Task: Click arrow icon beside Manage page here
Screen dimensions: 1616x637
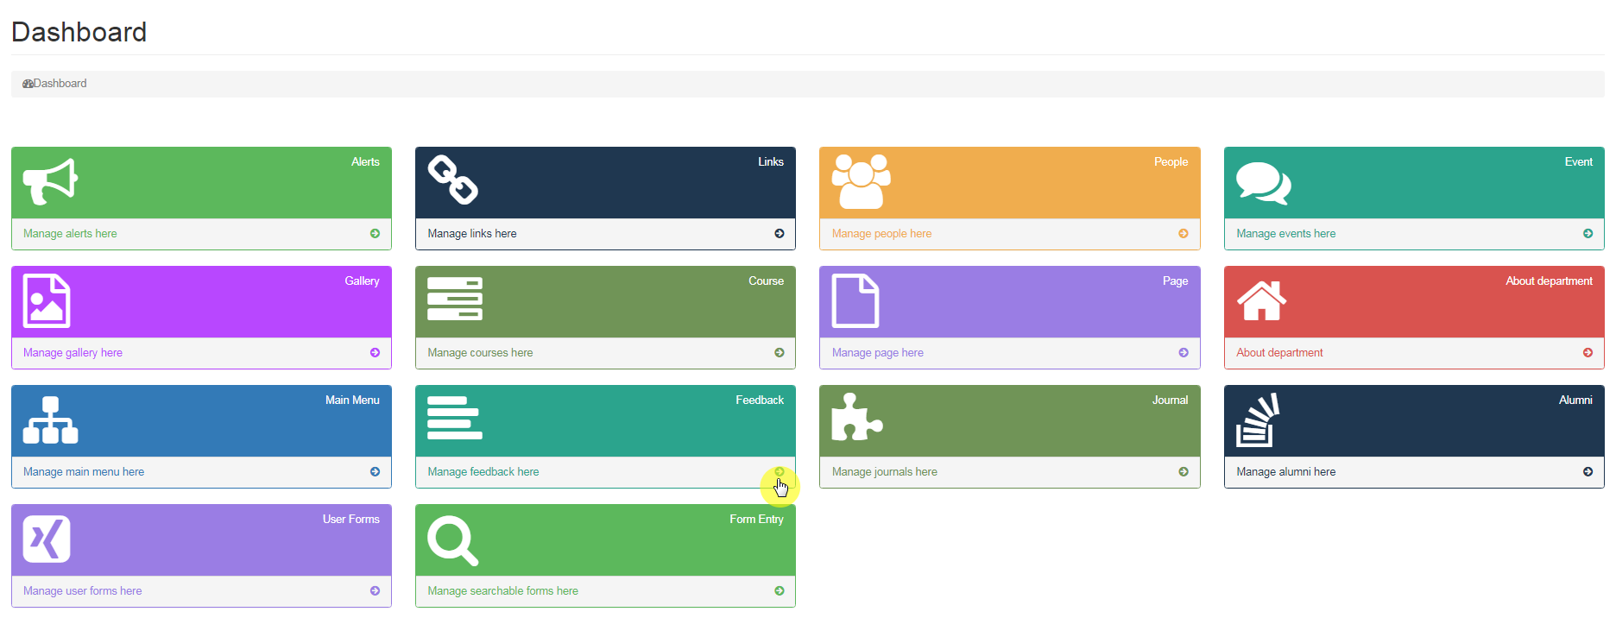Action: pyautogui.click(x=1184, y=353)
